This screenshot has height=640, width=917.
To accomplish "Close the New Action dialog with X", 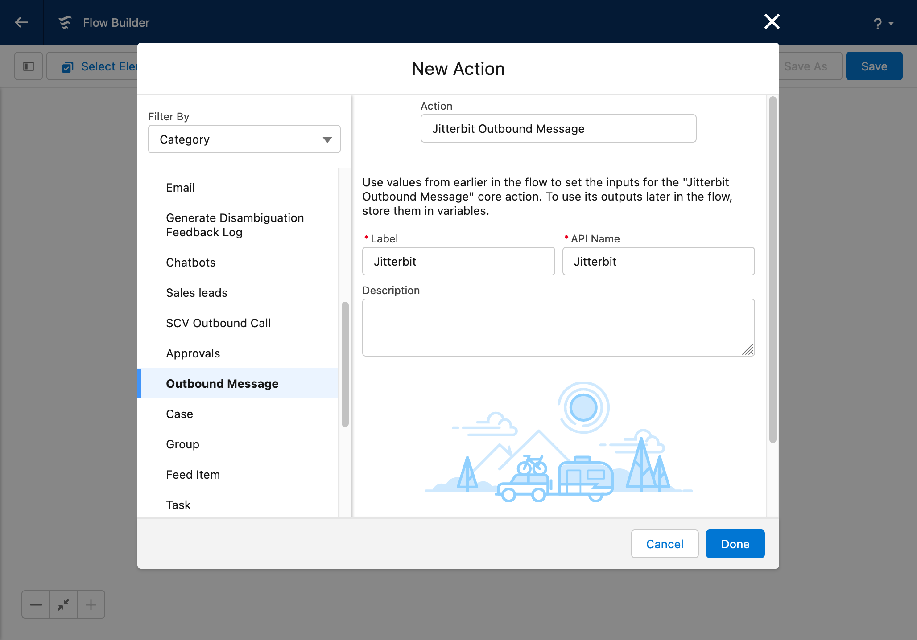I will (772, 21).
